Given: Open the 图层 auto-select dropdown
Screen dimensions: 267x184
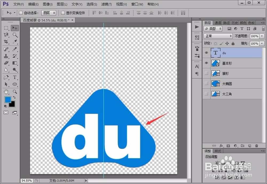Looking at the screenshot, I should pyautogui.click(x=49, y=13).
